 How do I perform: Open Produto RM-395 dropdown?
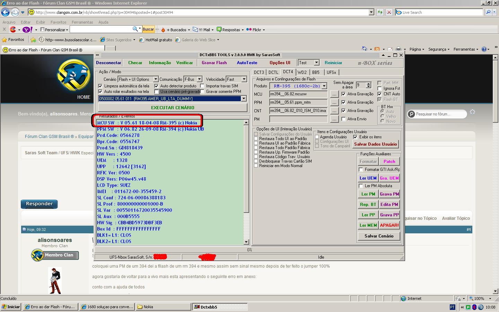pos(324,86)
